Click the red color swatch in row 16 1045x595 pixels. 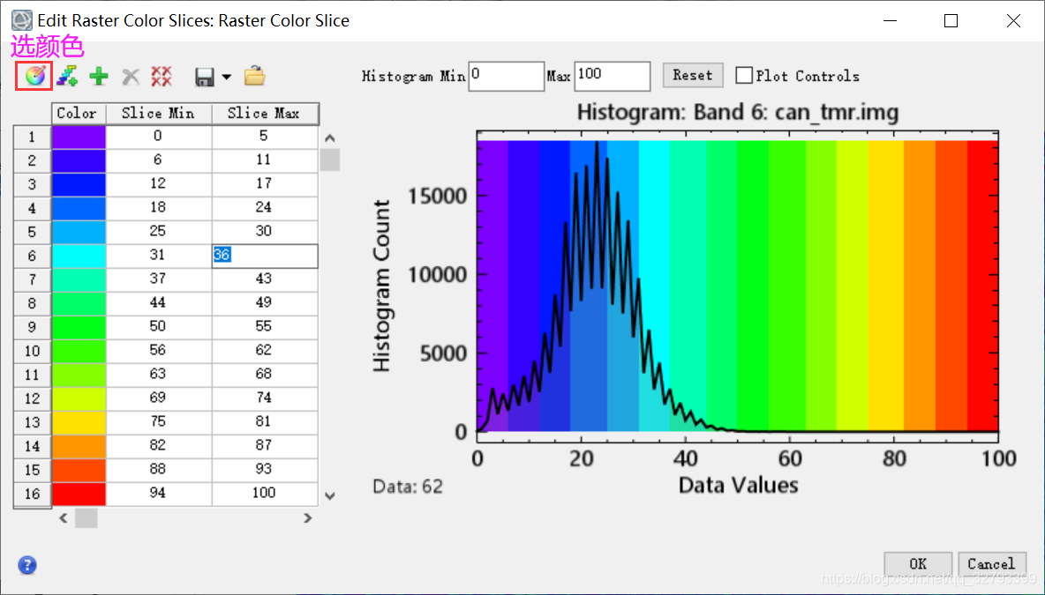[79, 493]
